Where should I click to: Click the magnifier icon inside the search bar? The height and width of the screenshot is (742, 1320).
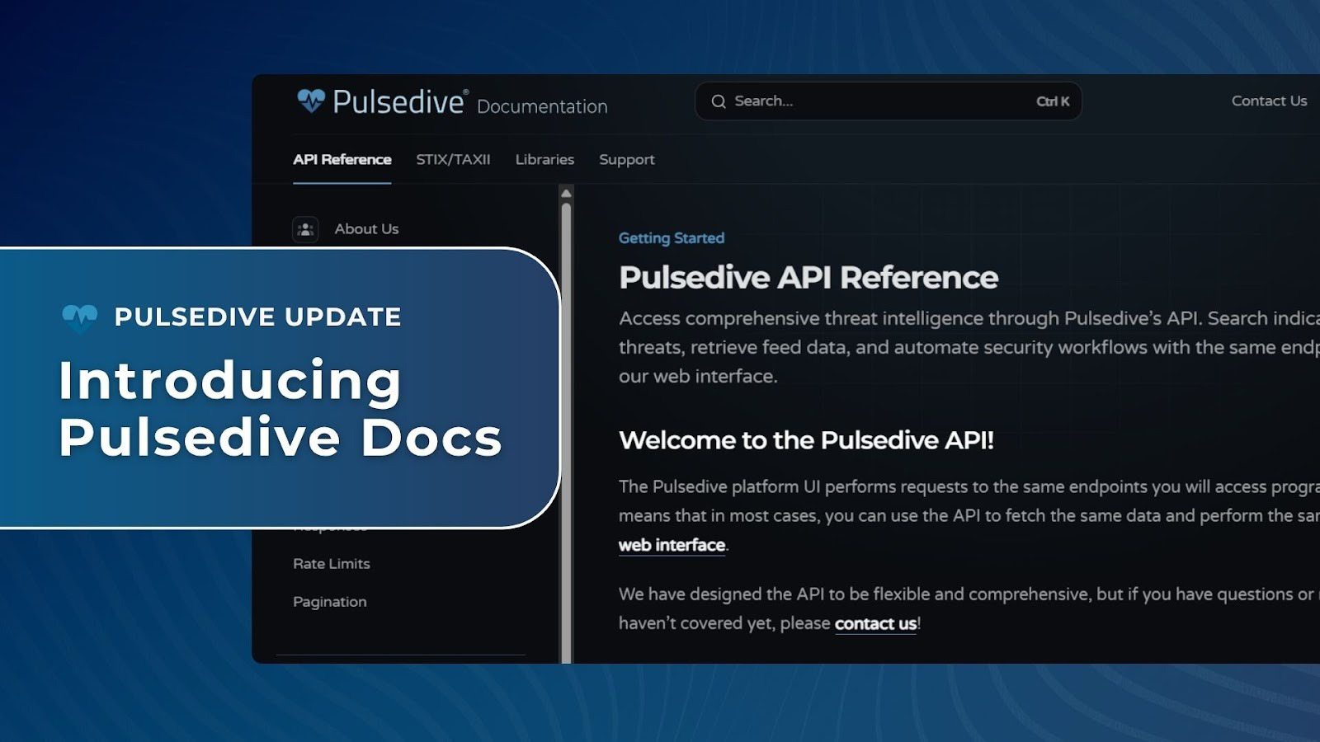click(719, 101)
